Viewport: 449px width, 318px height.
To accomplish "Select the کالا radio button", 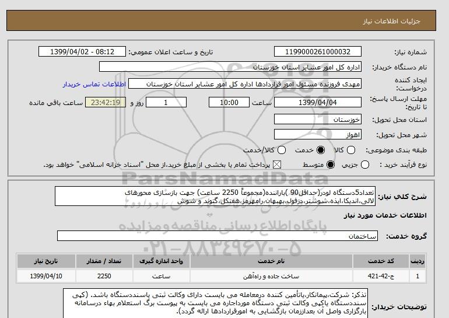I will [351, 150].
